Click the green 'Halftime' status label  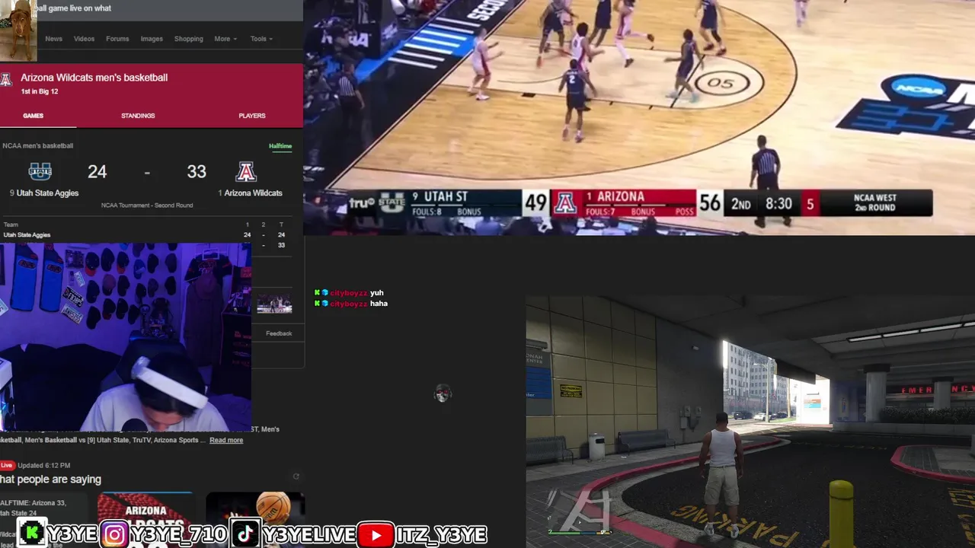click(280, 146)
